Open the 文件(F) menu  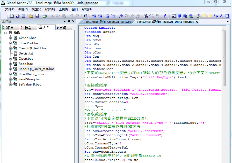point(10,9)
